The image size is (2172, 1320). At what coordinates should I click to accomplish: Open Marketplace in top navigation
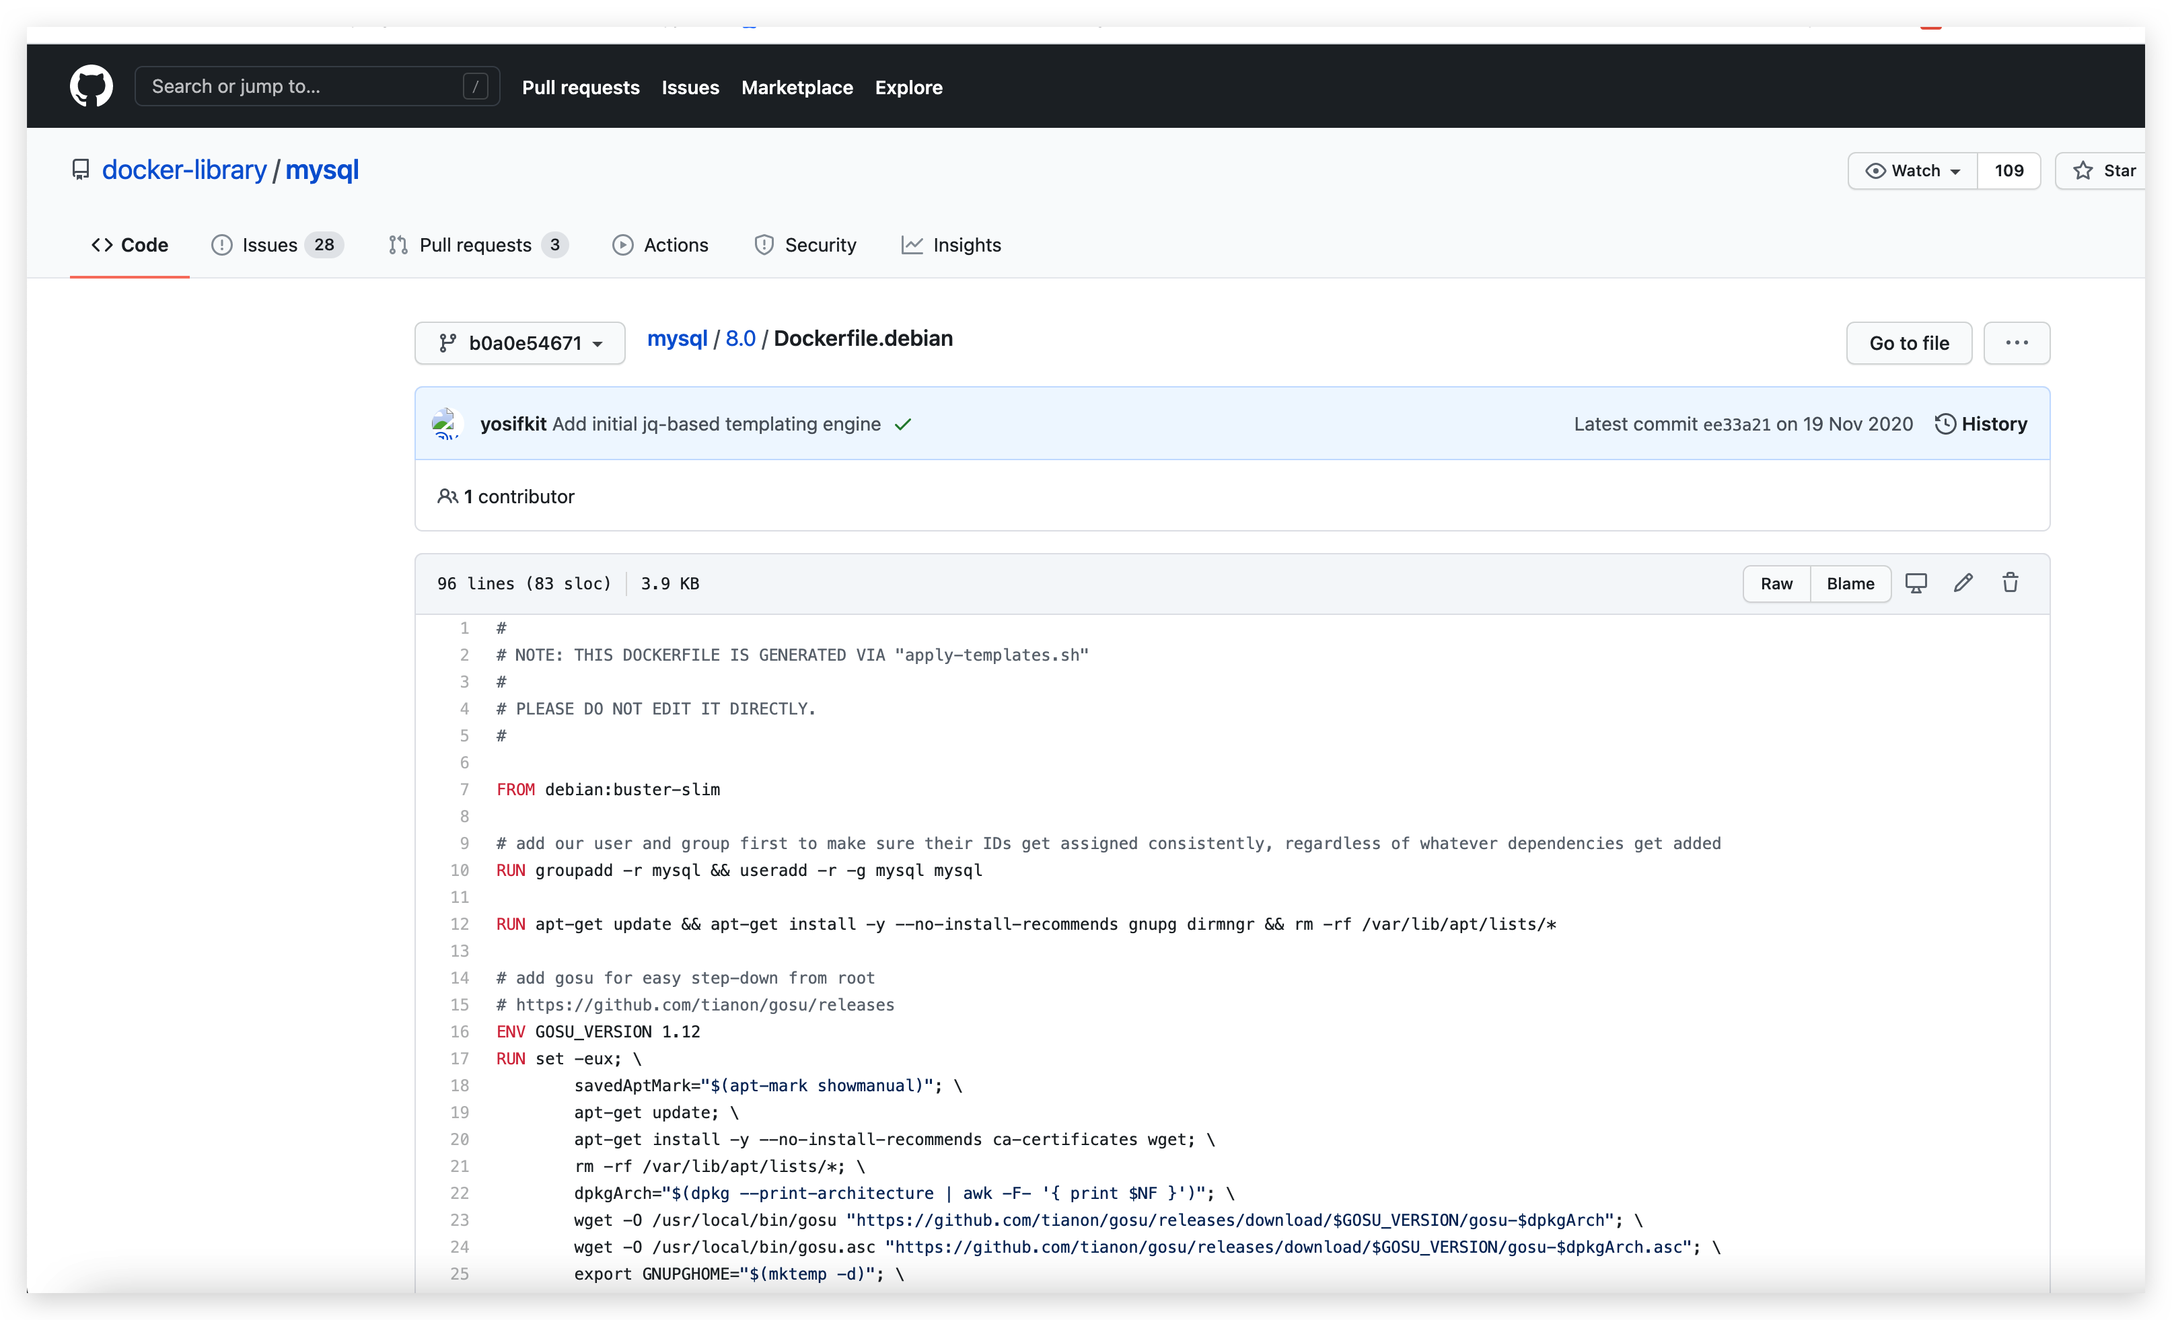[x=797, y=87]
